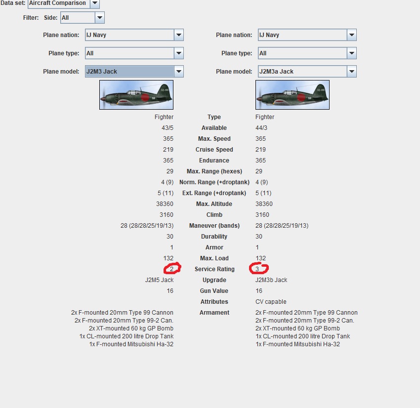Click the left IJ Navy nation field

129,35
